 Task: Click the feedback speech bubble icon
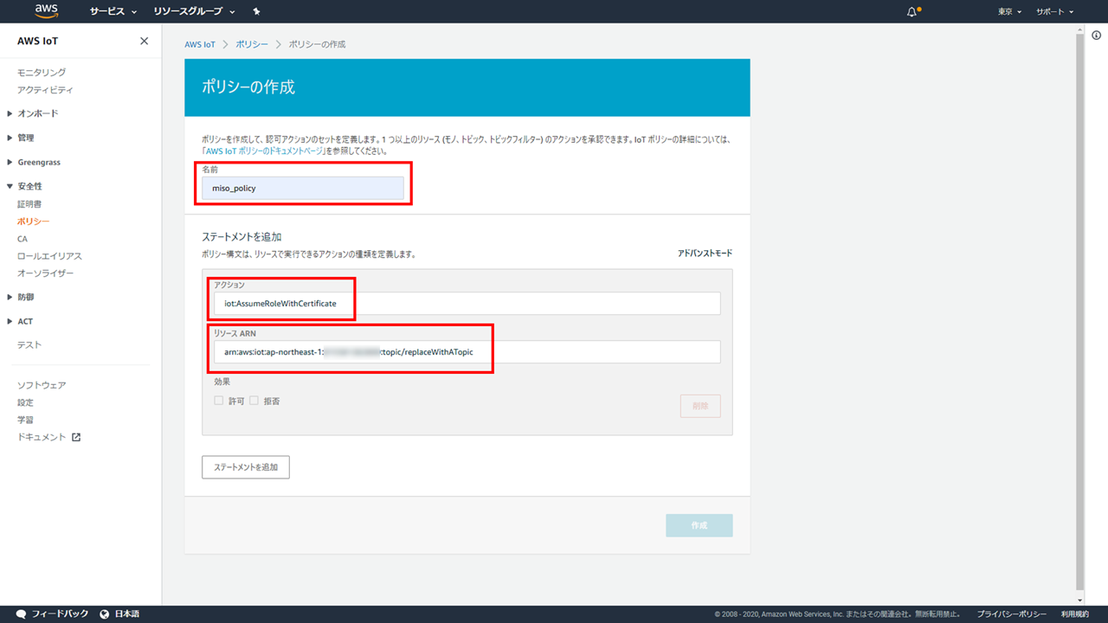pos(21,613)
